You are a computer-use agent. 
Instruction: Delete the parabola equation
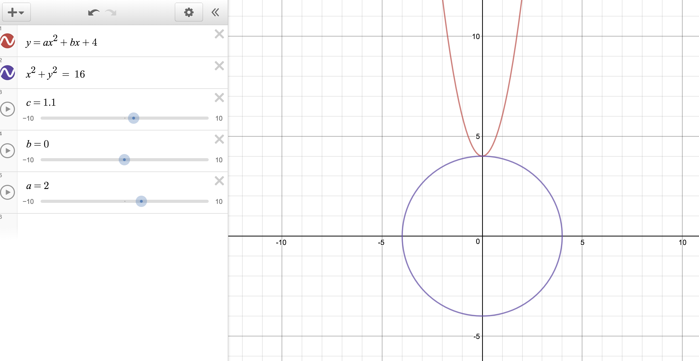219,34
